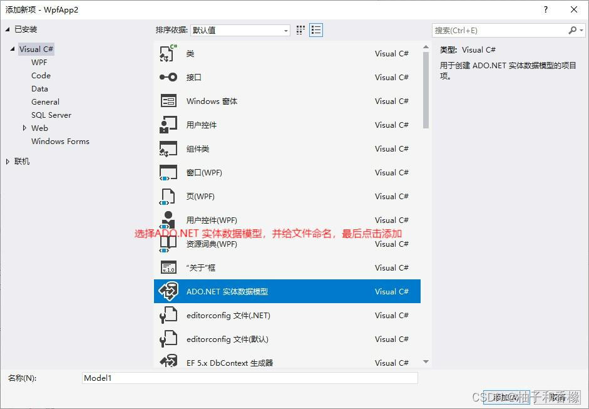The width and height of the screenshot is (589, 409).
Task: Select the 组件类 template name
Action: (198, 149)
